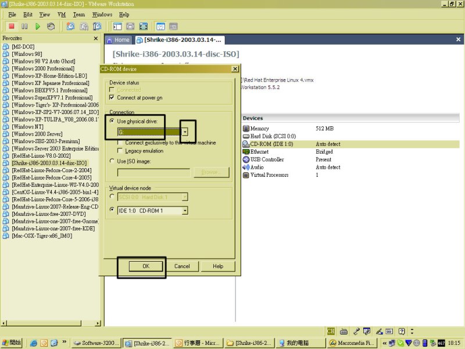Click the Quick Switch toolbar icon
This screenshot has width=465, height=349.
(x=130, y=26)
